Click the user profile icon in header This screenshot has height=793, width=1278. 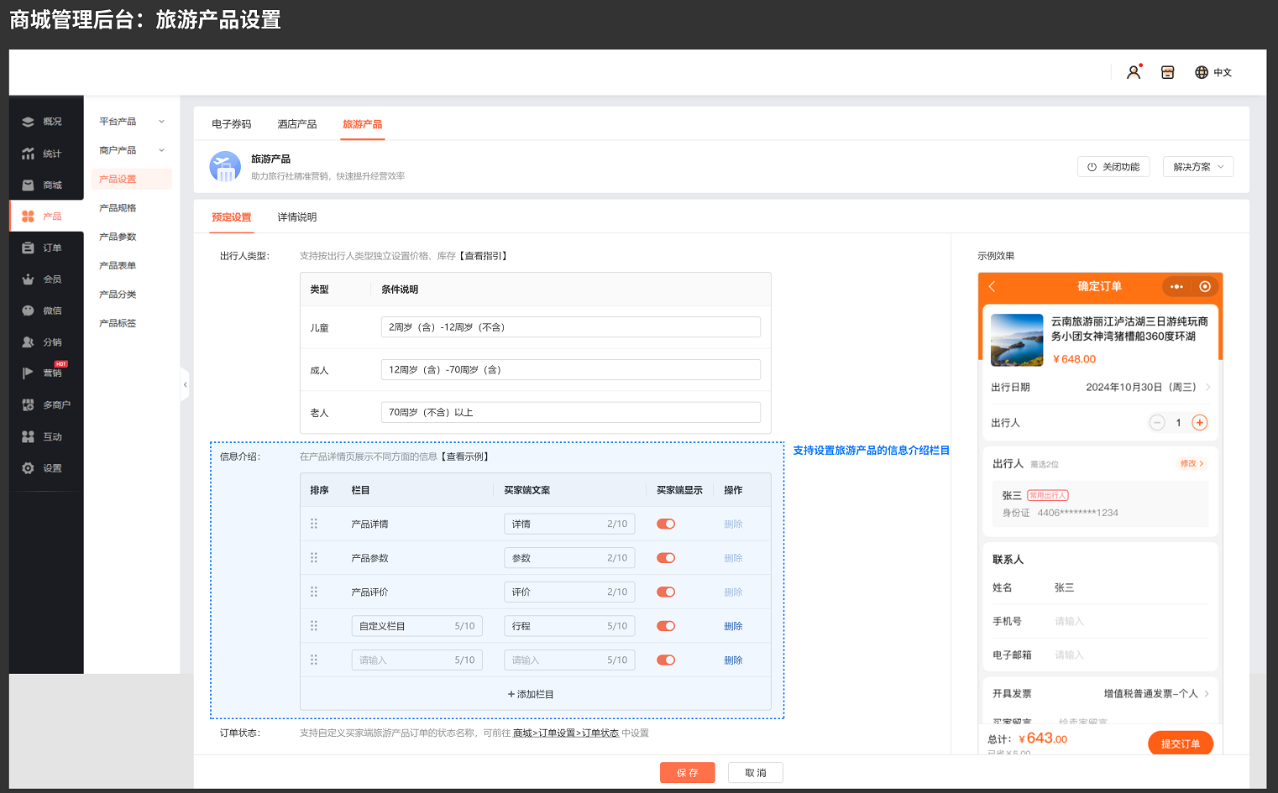[1134, 72]
